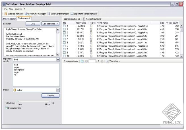Check the box for result number 4

64,36
